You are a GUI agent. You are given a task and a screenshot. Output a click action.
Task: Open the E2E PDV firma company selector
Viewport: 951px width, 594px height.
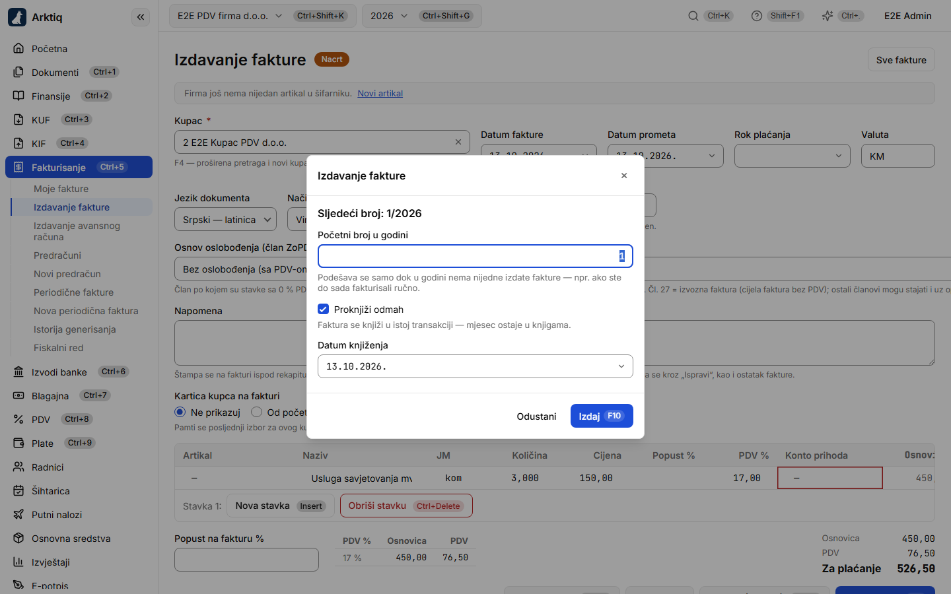tap(263, 16)
